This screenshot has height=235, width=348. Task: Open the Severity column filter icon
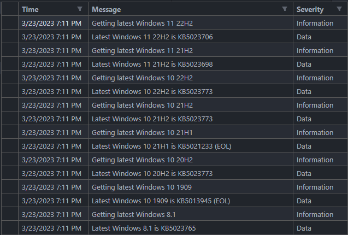point(339,9)
